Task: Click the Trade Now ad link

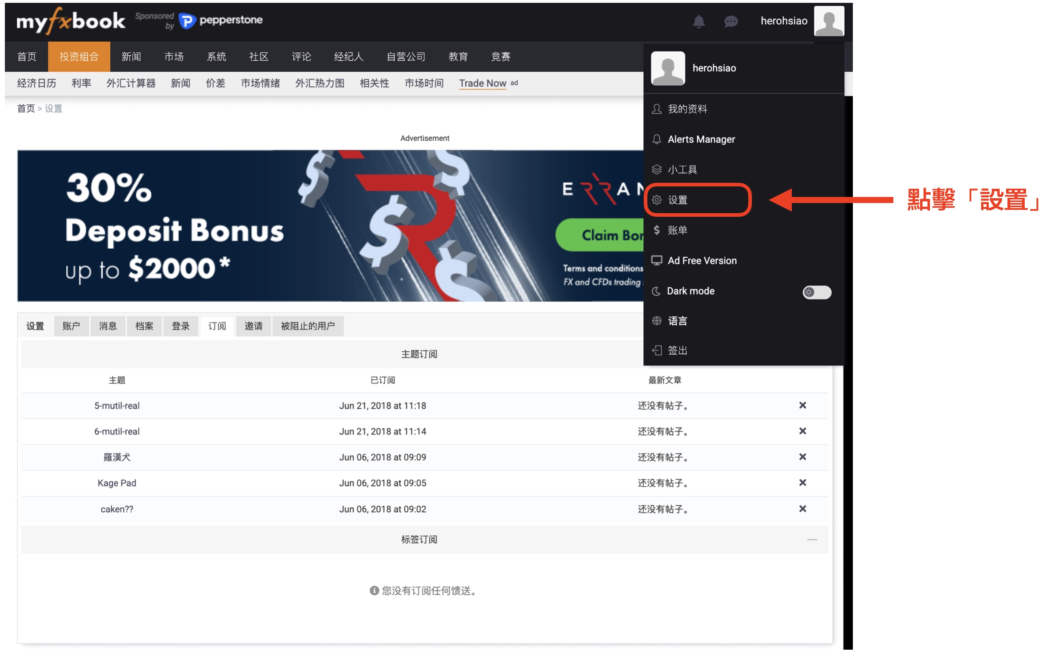Action: tap(482, 83)
